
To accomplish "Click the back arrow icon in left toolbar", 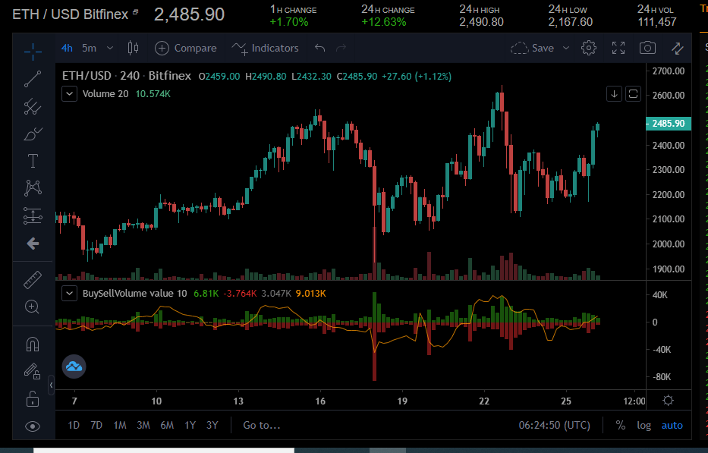I will pyautogui.click(x=33, y=244).
